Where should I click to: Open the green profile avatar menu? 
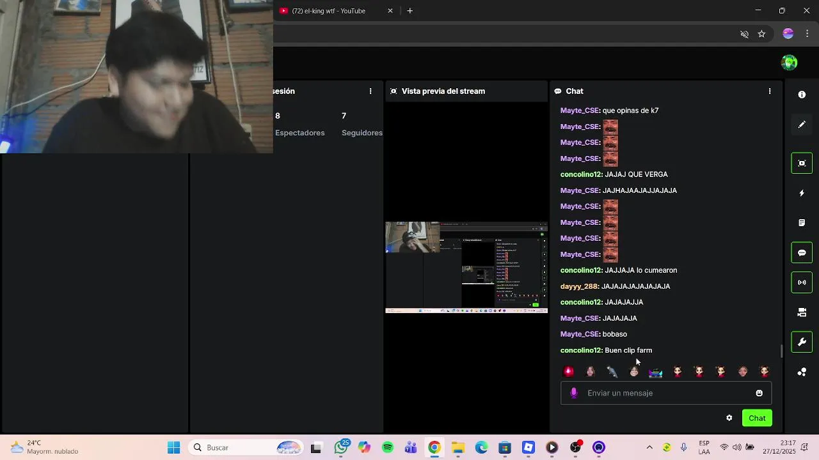click(x=790, y=62)
